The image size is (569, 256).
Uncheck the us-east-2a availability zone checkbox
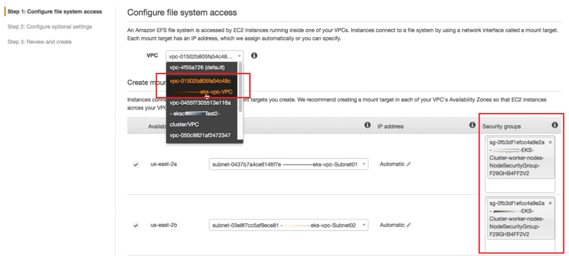(x=136, y=165)
